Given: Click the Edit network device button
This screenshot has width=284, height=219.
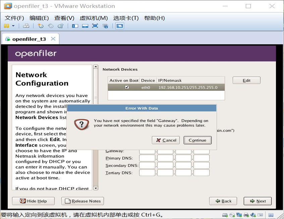Looking at the screenshot, I should coord(246,80).
